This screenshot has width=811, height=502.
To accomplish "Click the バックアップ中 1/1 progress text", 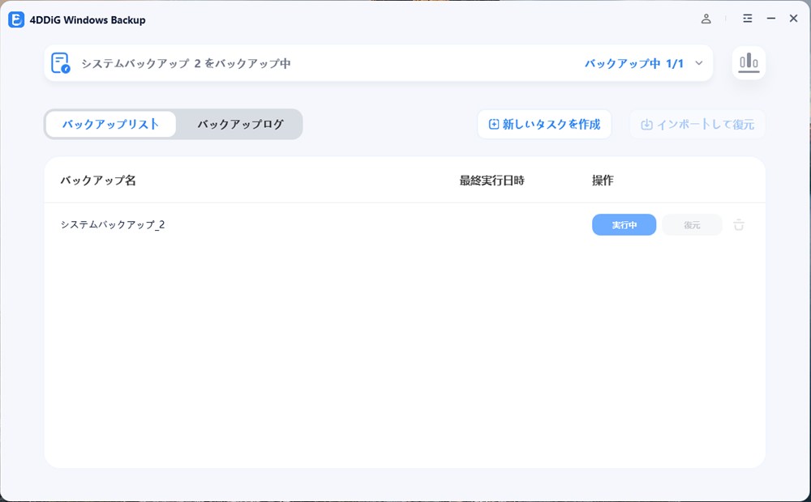I will coord(634,63).
